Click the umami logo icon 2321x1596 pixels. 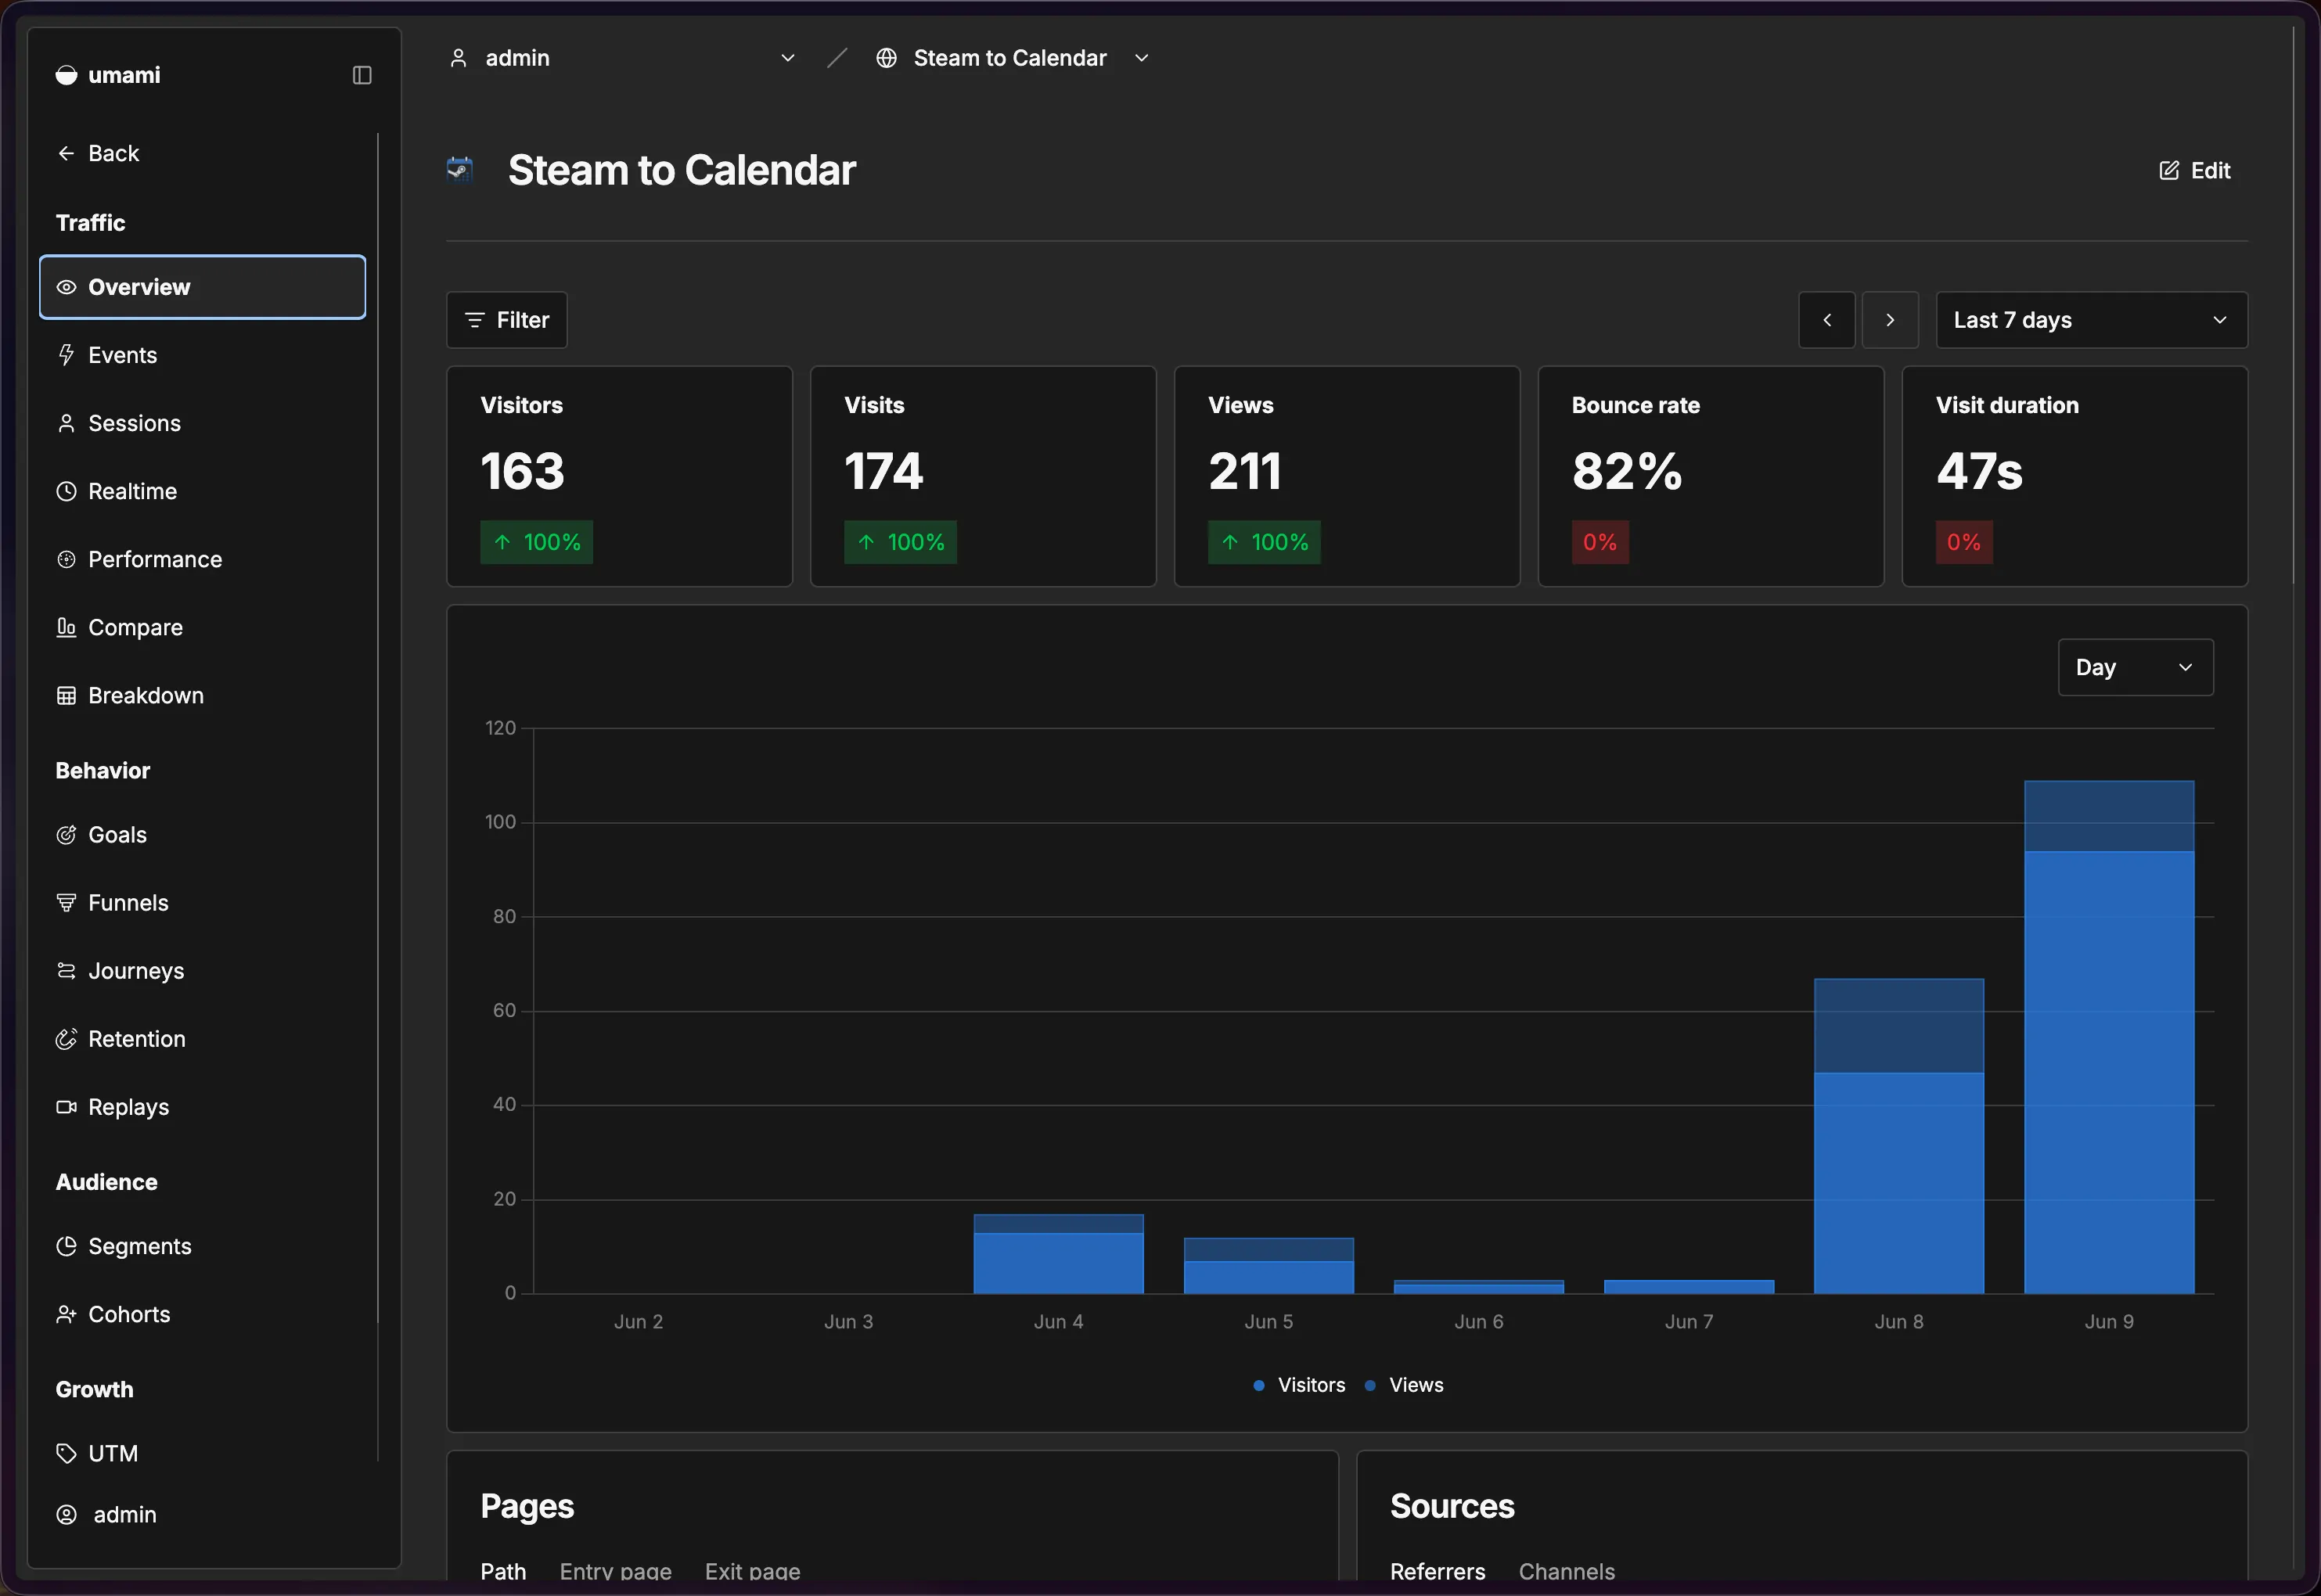click(x=66, y=75)
